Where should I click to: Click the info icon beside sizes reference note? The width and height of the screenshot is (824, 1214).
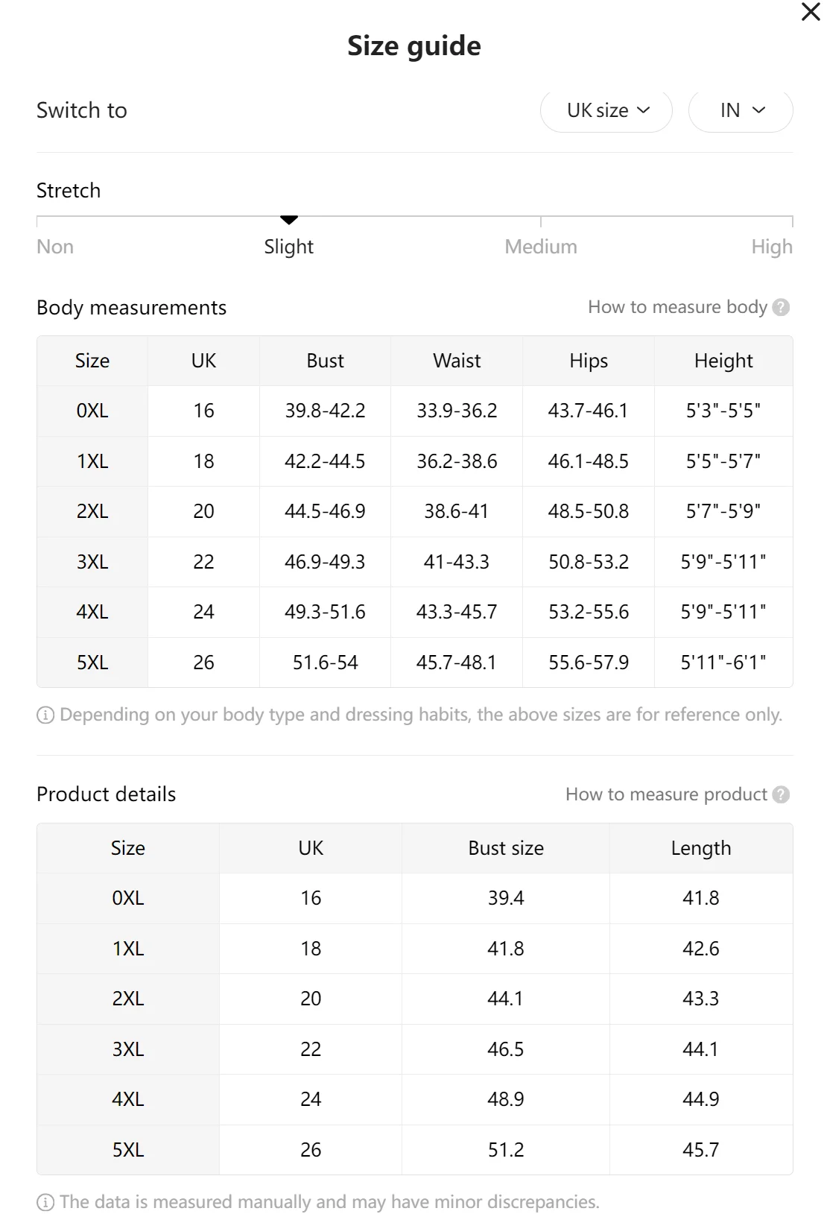[x=45, y=715]
